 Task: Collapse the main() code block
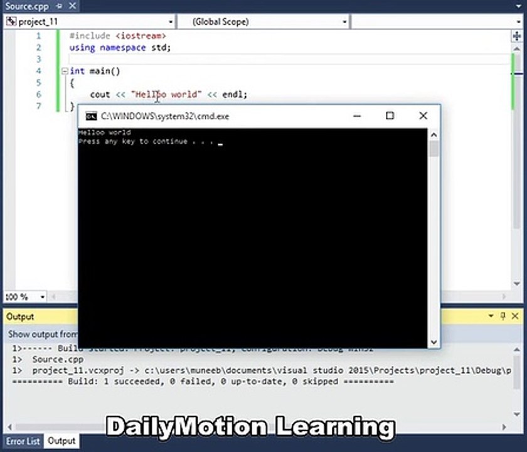tap(65, 71)
